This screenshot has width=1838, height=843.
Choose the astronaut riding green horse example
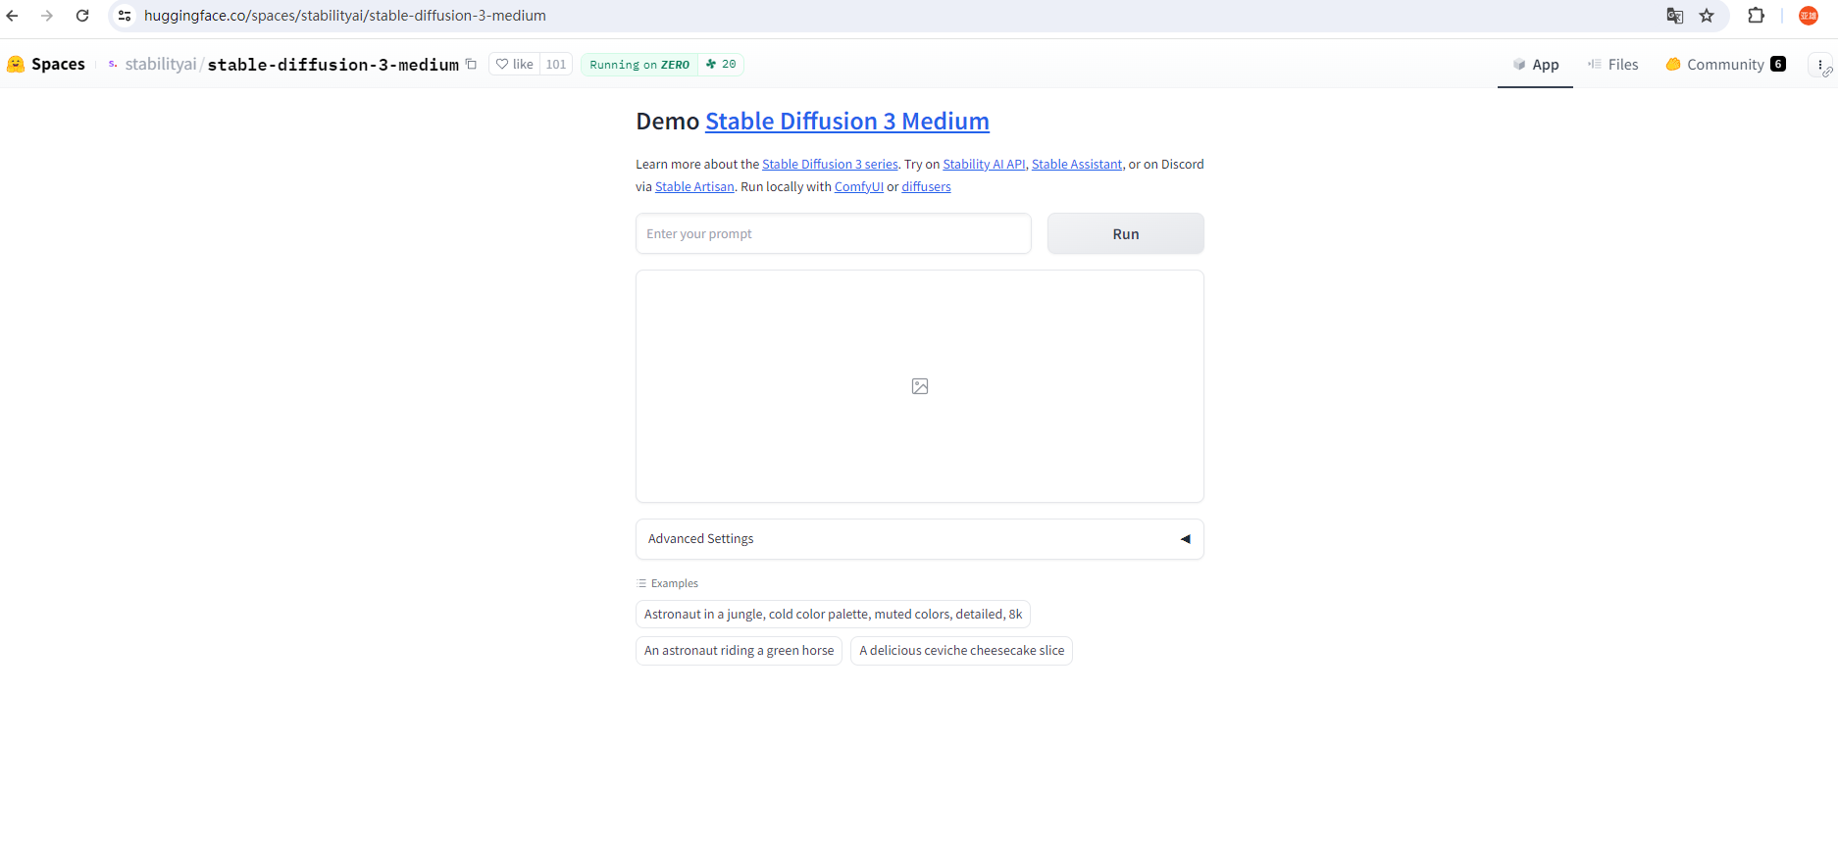739,651
